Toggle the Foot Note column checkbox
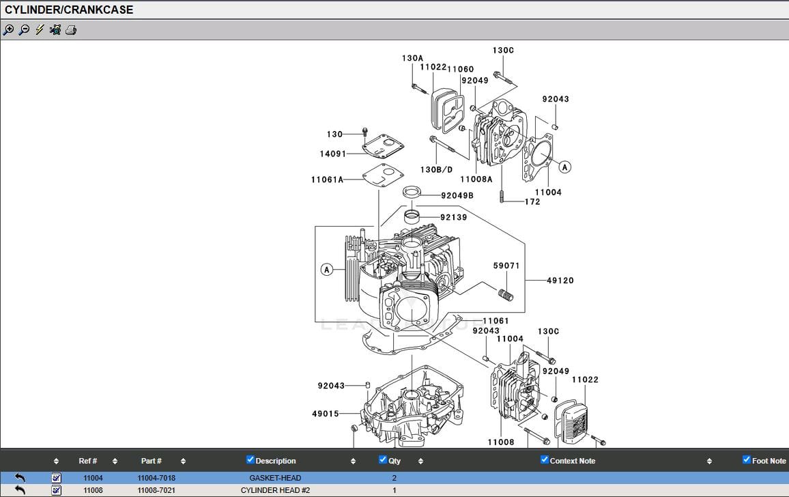 click(x=746, y=460)
